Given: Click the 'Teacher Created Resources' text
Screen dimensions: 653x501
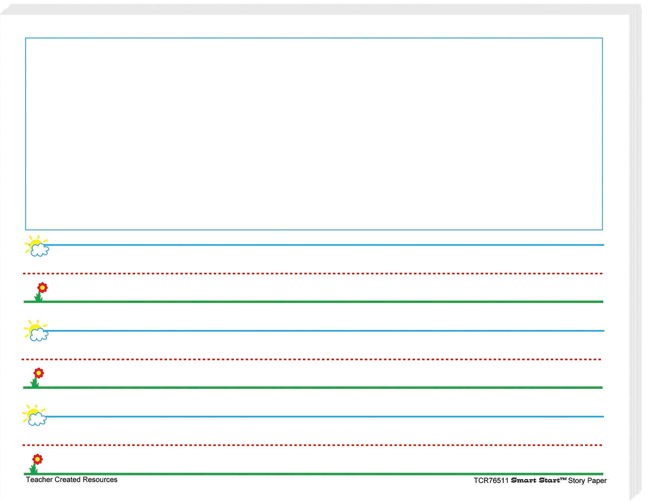Looking at the screenshot, I should coord(71,480).
